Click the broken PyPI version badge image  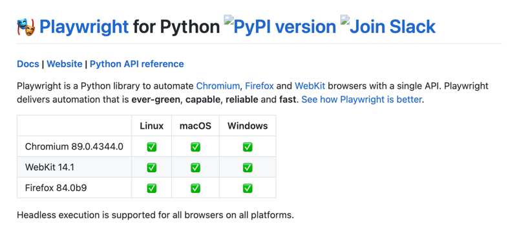280,27
